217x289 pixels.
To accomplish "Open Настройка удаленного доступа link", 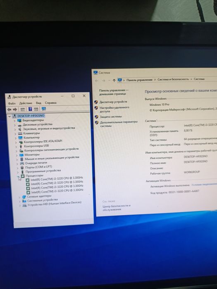I will (x=114, y=109).
